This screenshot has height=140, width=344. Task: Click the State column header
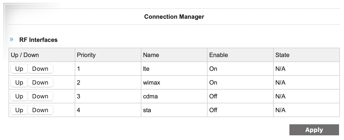tap(282, 55)
